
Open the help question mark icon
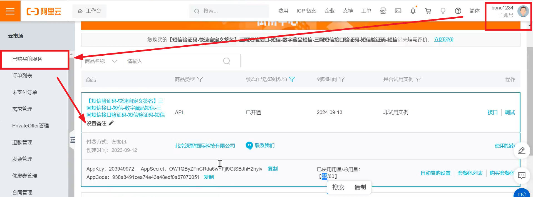458,11
